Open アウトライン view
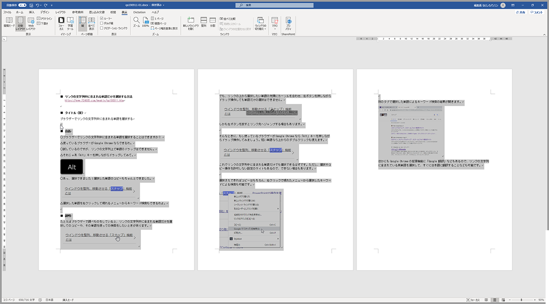 [x=45, y=19]
